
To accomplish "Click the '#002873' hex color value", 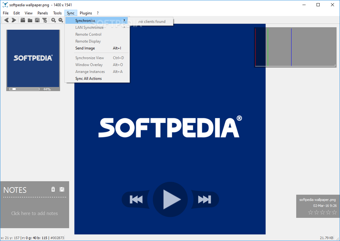I will pyautogui.click(x=57, y=238).
